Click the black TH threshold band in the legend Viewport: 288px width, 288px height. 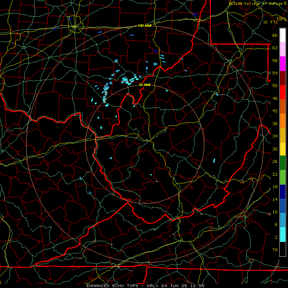(x=283, y=249)
